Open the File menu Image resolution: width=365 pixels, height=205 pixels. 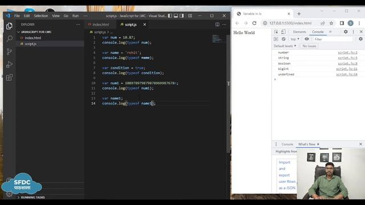[x=17, y=15]
